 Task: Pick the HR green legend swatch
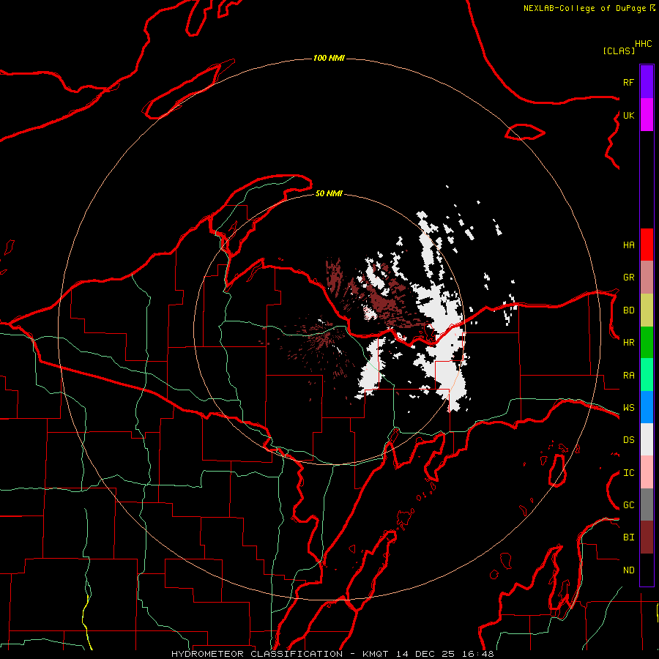pyautogui.click(x=647, y=343)
